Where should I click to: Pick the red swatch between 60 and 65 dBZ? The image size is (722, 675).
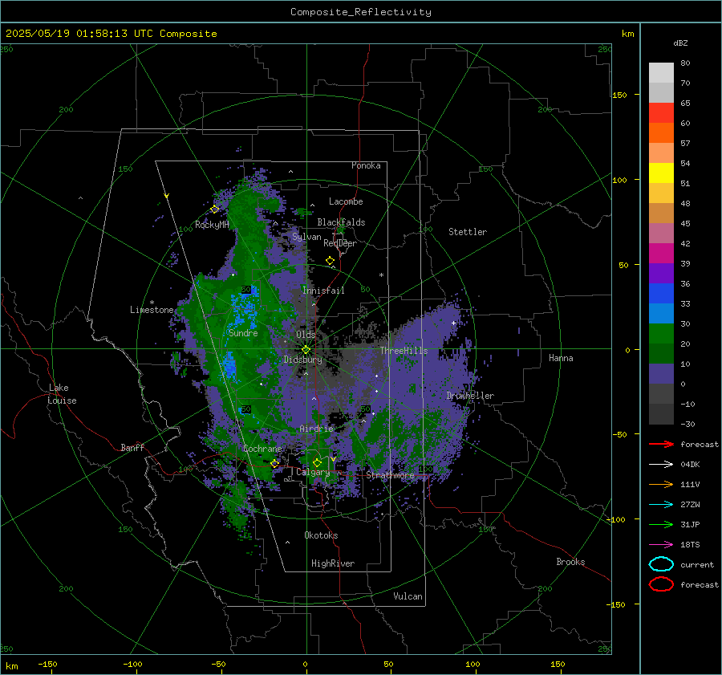(661, 112)
